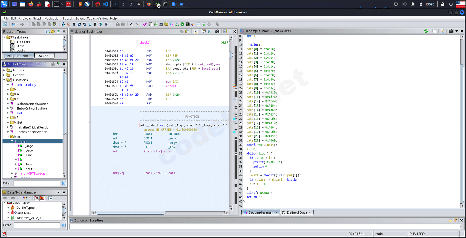The width and height of the screenshot is (466, 238).
Task: Click the Save program icon in toolbar
Action: point(5,24)
